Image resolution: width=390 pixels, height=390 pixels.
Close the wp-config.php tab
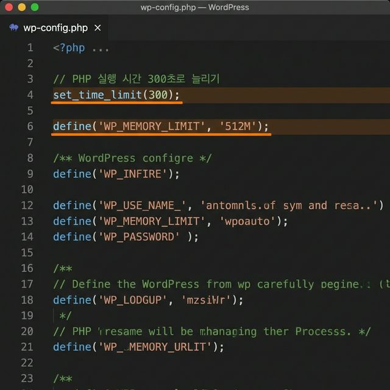97,28
